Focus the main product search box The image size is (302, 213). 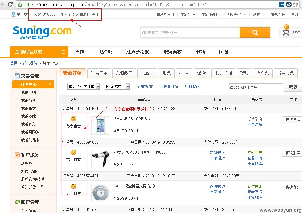[190, 32]
